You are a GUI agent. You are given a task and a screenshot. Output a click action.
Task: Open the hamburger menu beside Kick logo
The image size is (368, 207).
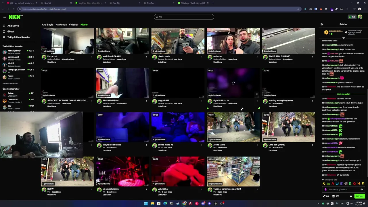(x=4, y=17)
